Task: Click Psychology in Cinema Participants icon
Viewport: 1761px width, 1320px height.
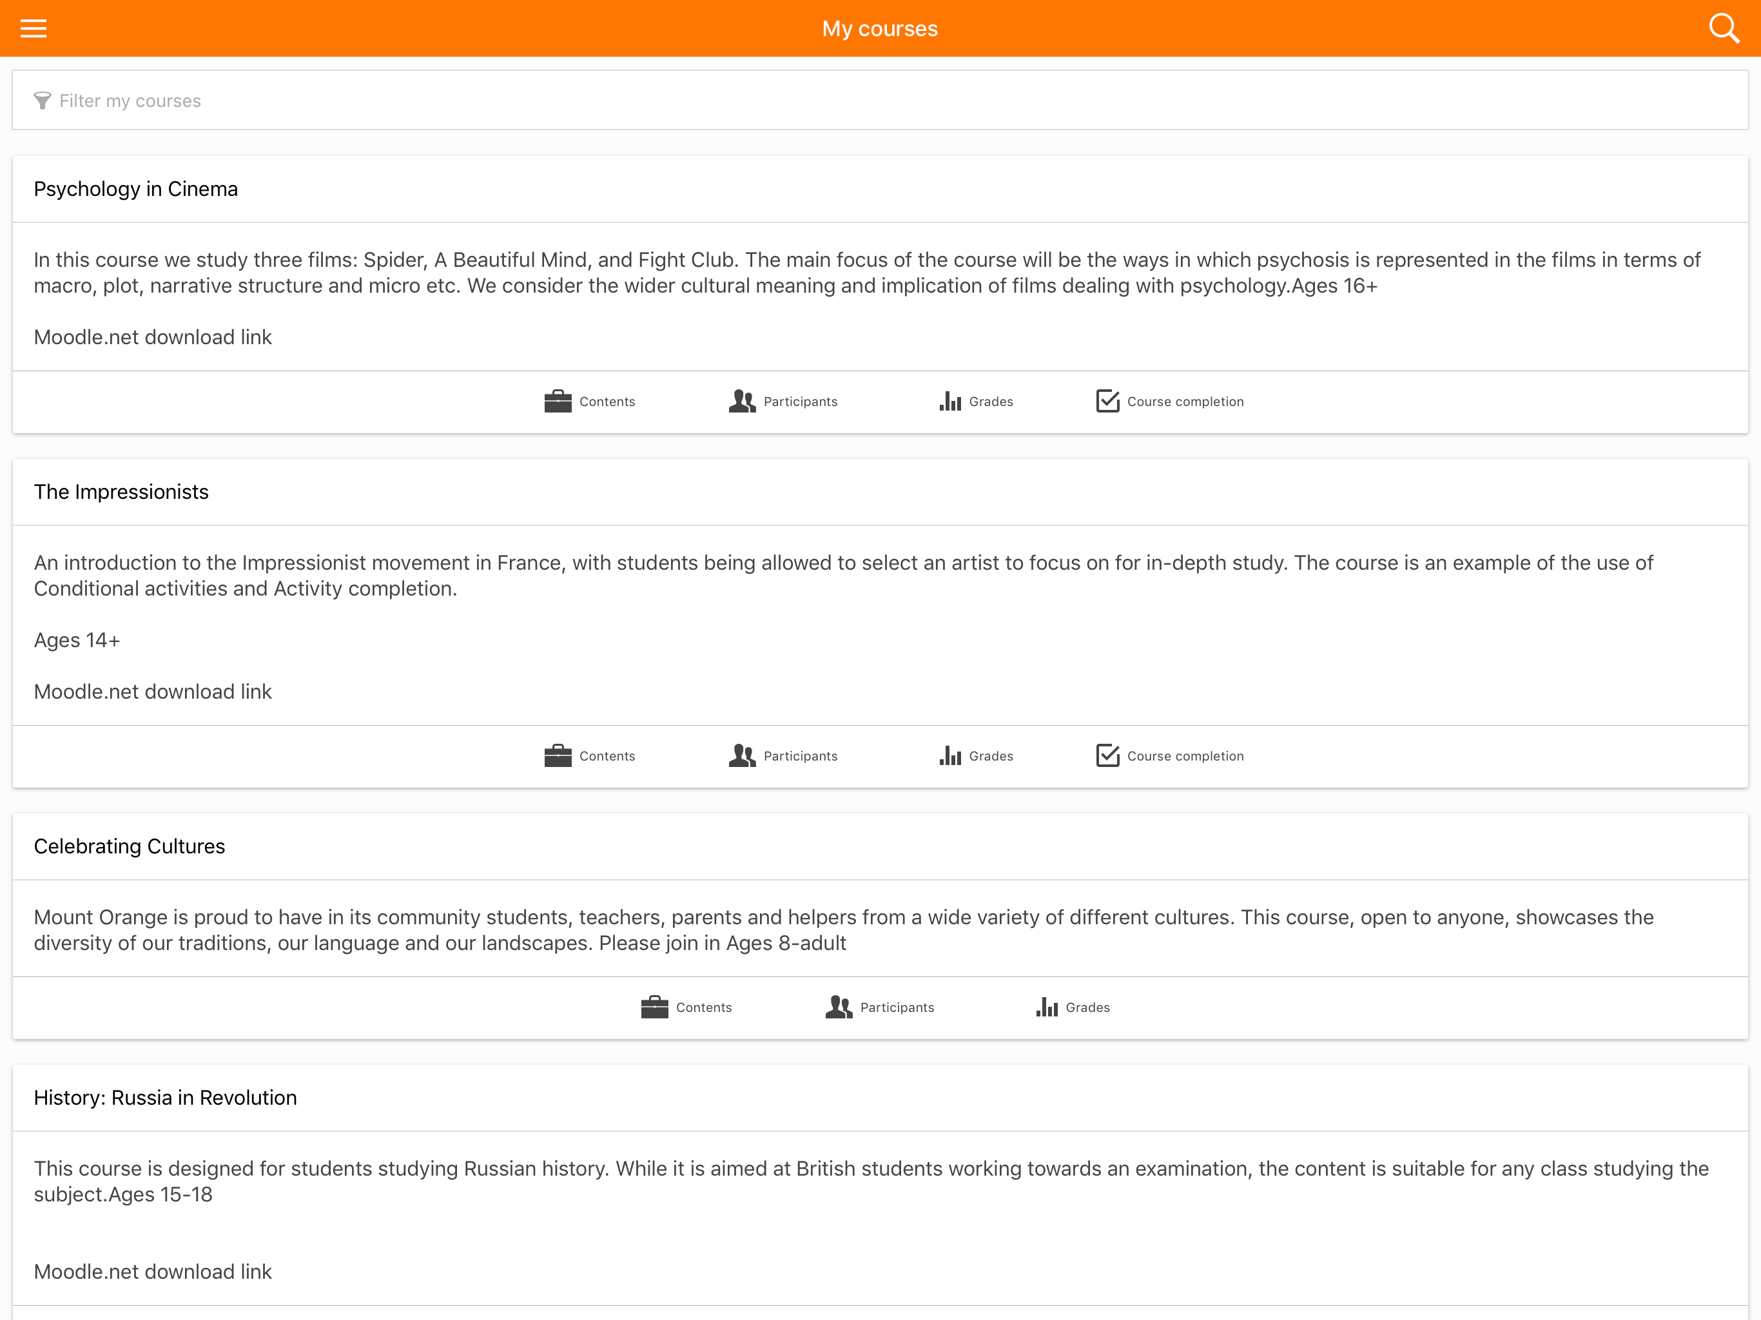Action: point(742,402)
